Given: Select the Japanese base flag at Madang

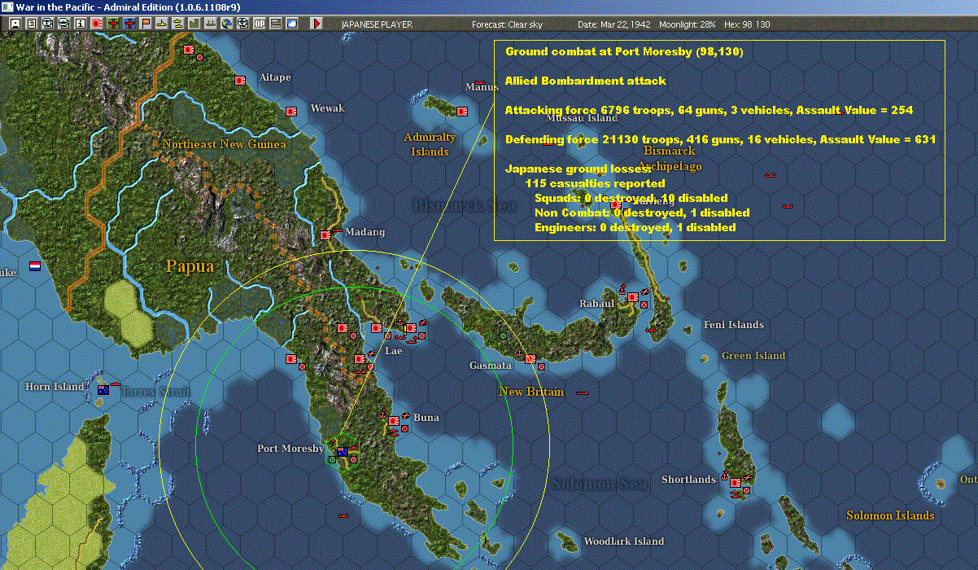Looking at the screenshot, I should coord(325,234).
